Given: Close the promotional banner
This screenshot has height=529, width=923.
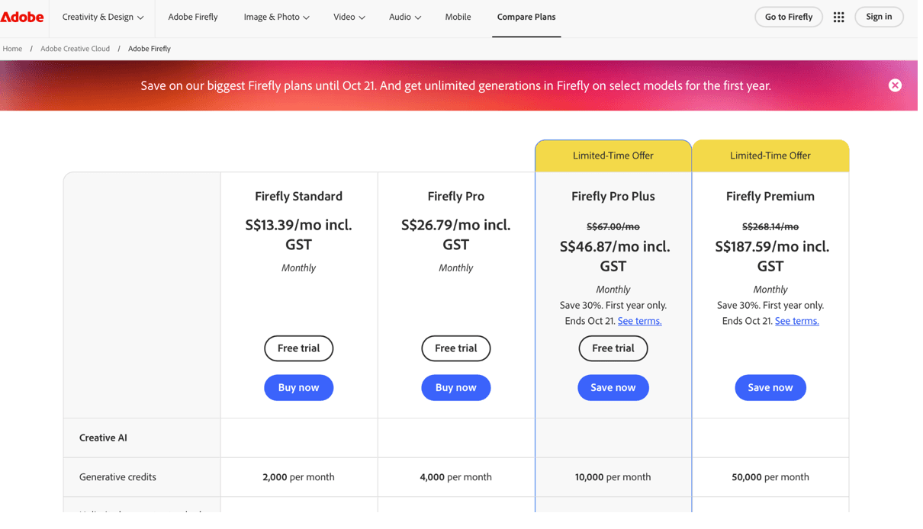Looking at the screenshot, I should click(895, 85).
